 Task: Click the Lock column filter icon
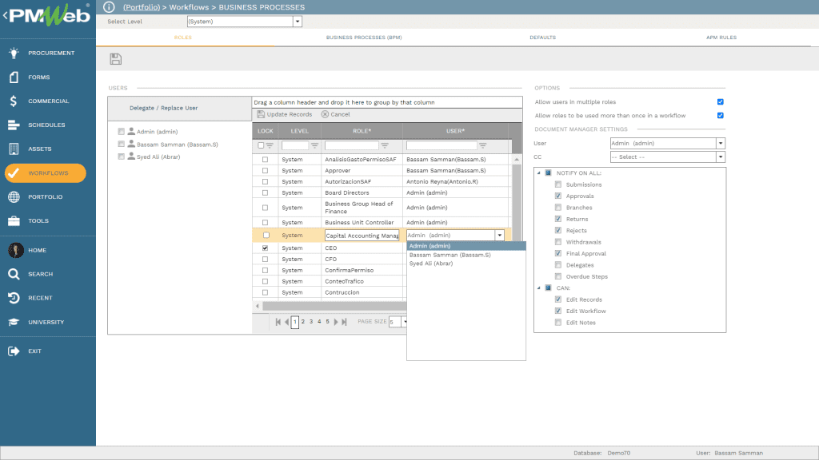pyautogui.click(x=270, y=145)
